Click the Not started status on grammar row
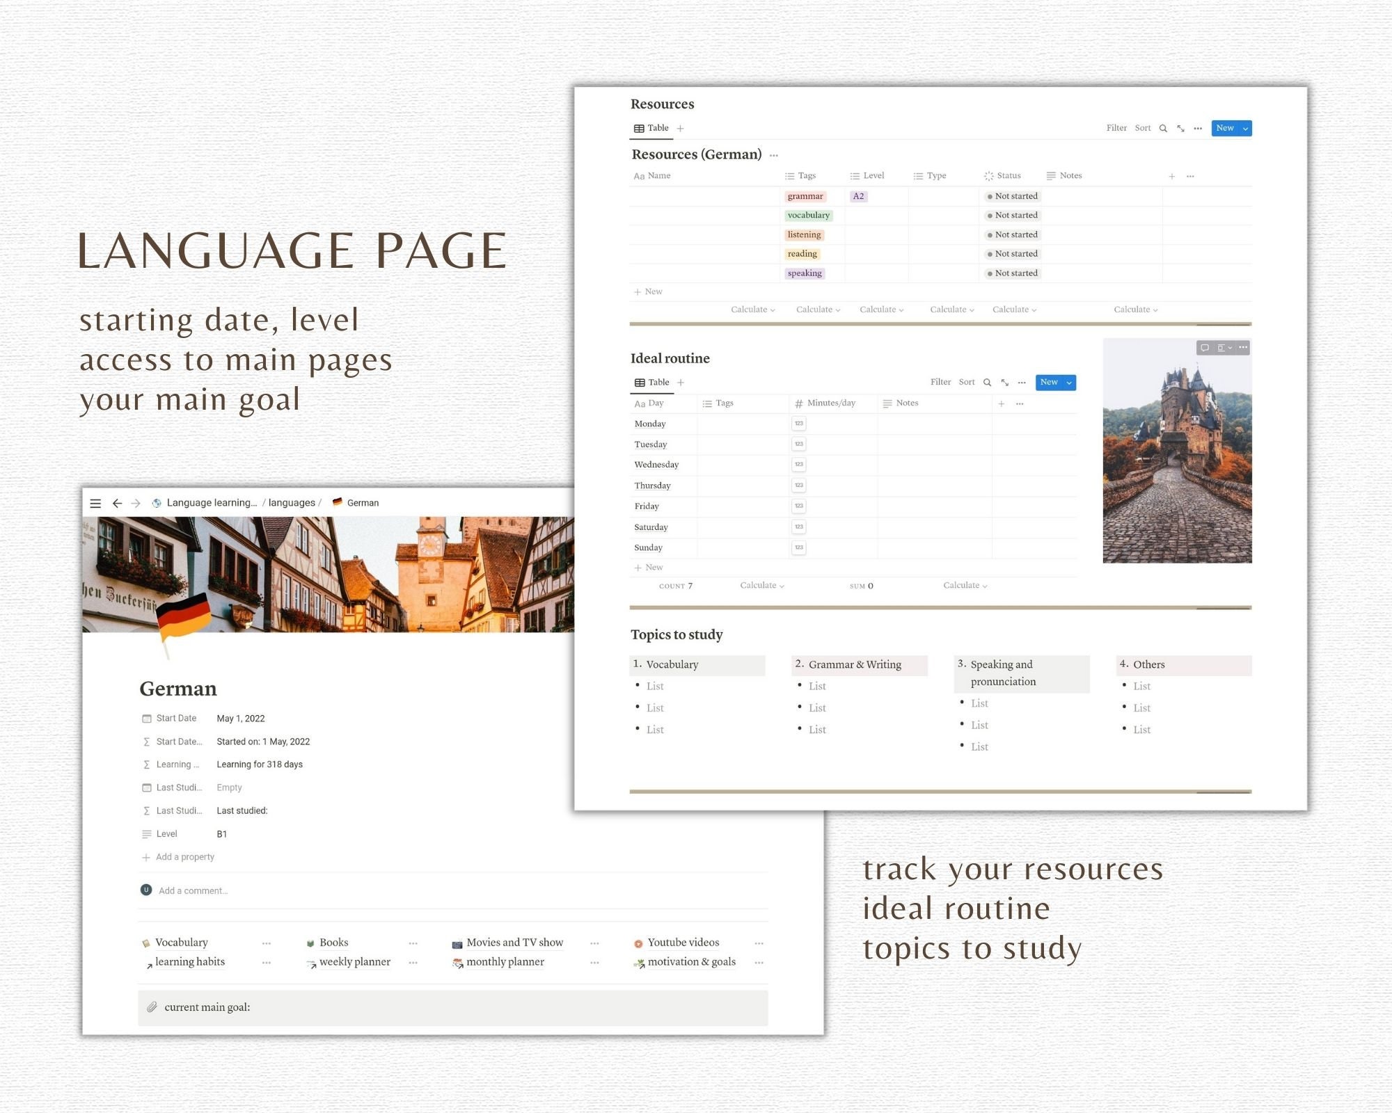 (x=1011, y=195)
